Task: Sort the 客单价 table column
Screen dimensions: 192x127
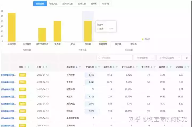Action: click(167, 67)
